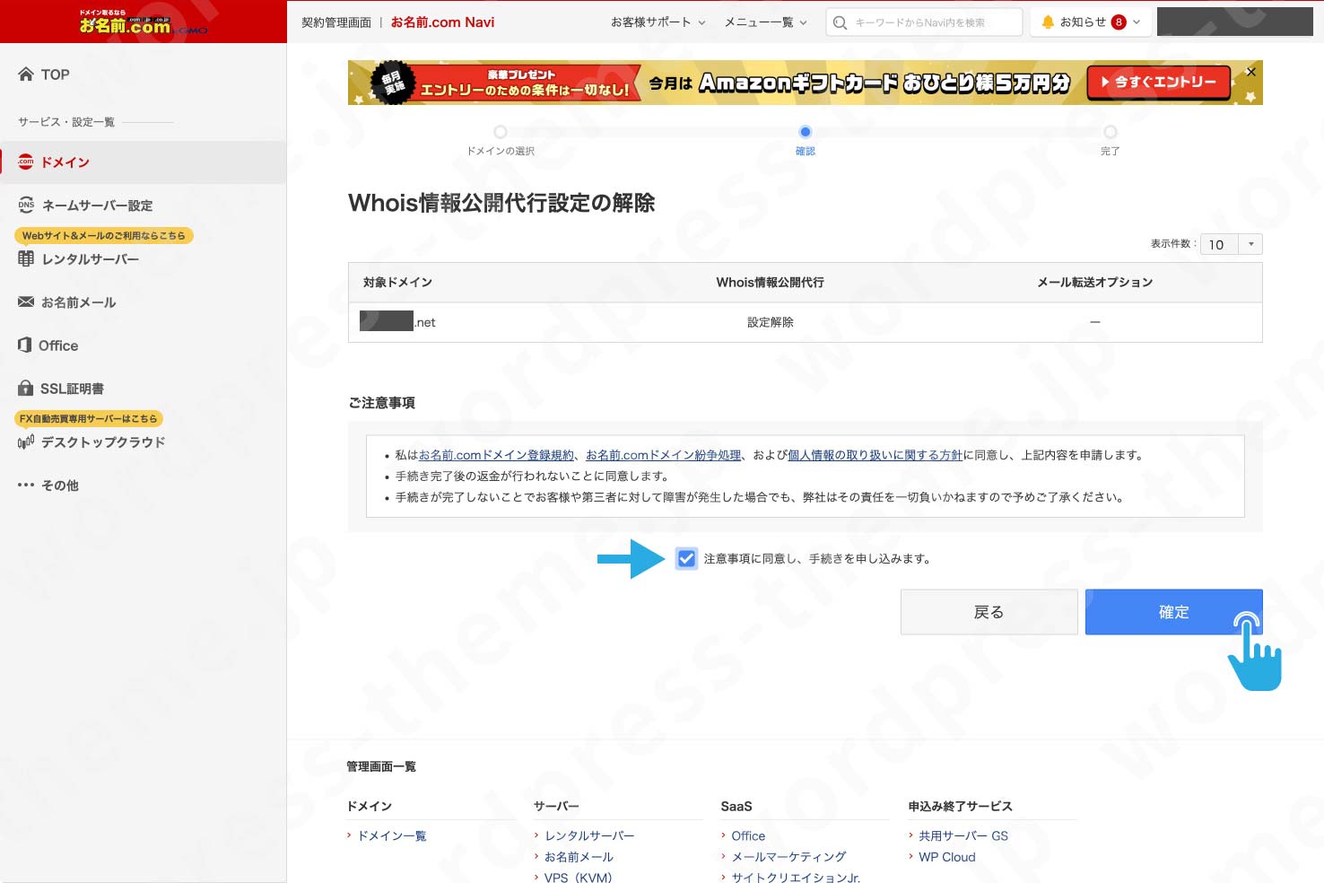Open footer VPS (KVM) link
Viewport: 1324px width, 883px height.
[578, 878]
